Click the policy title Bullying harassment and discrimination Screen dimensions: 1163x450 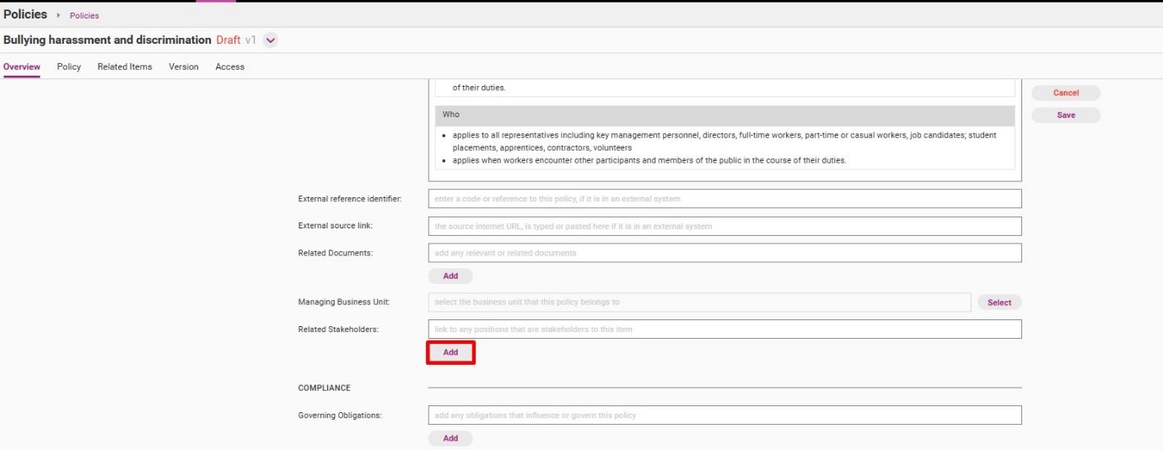click(107, 40)
